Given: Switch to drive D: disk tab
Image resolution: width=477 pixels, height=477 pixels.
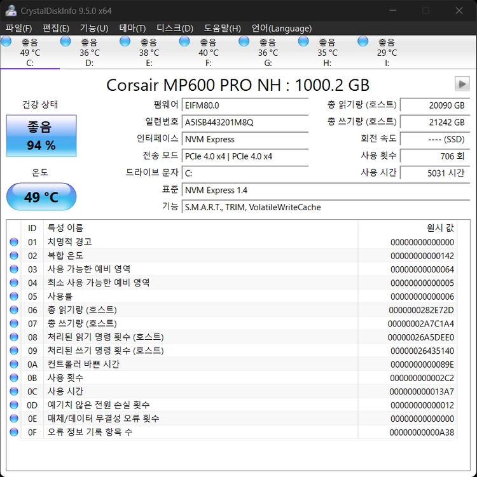Looking at the screenshot, I should click(x=89, y=52).
